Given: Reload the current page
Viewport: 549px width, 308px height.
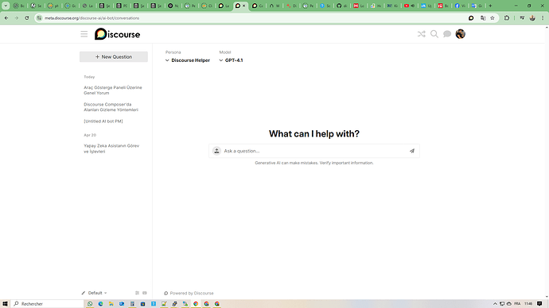Looking at the screenshot, I should 26,17.
